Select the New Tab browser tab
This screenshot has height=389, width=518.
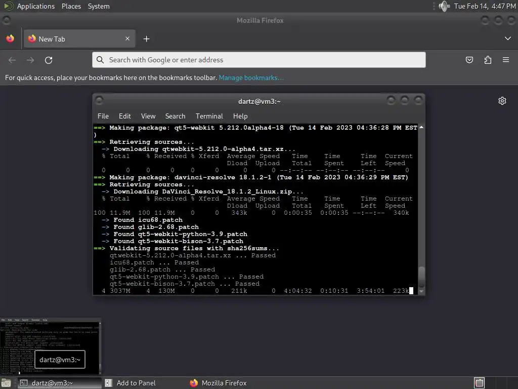click(x=79, y=38)
